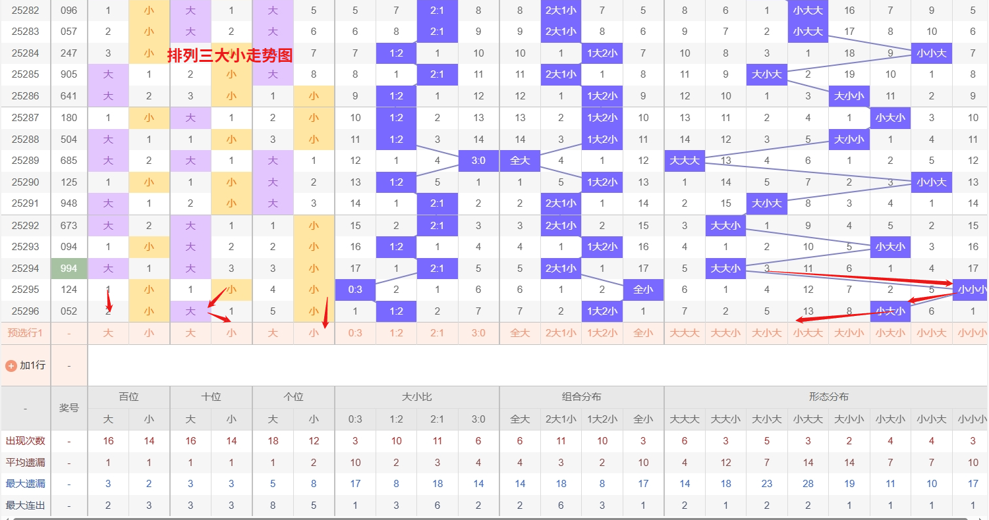Click the purple 全小 cell in row 25295
This screenshot has height=520, width=989.
coord(643,290)
